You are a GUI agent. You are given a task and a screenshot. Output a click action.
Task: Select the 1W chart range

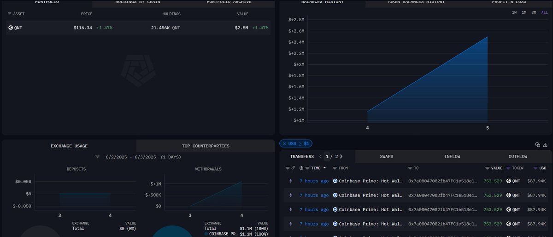(x=514, y=12)
